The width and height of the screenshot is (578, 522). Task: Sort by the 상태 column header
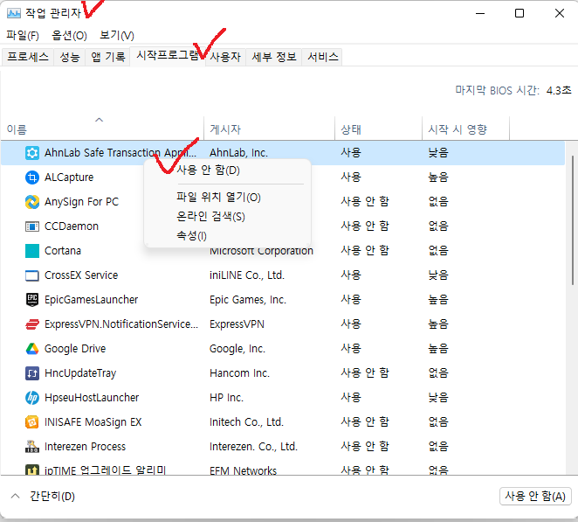(378, 129)
